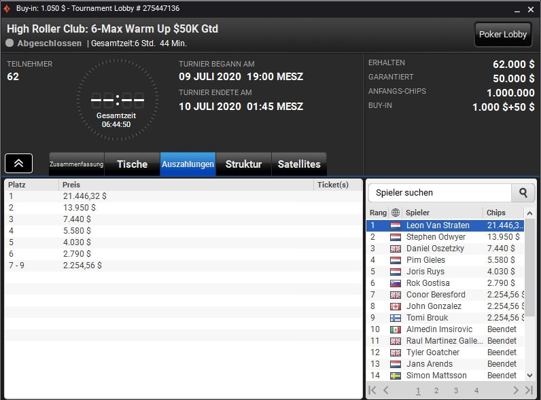Click the Spieler suchen search field
The image size is (541, 400).
tap(440, 193)
